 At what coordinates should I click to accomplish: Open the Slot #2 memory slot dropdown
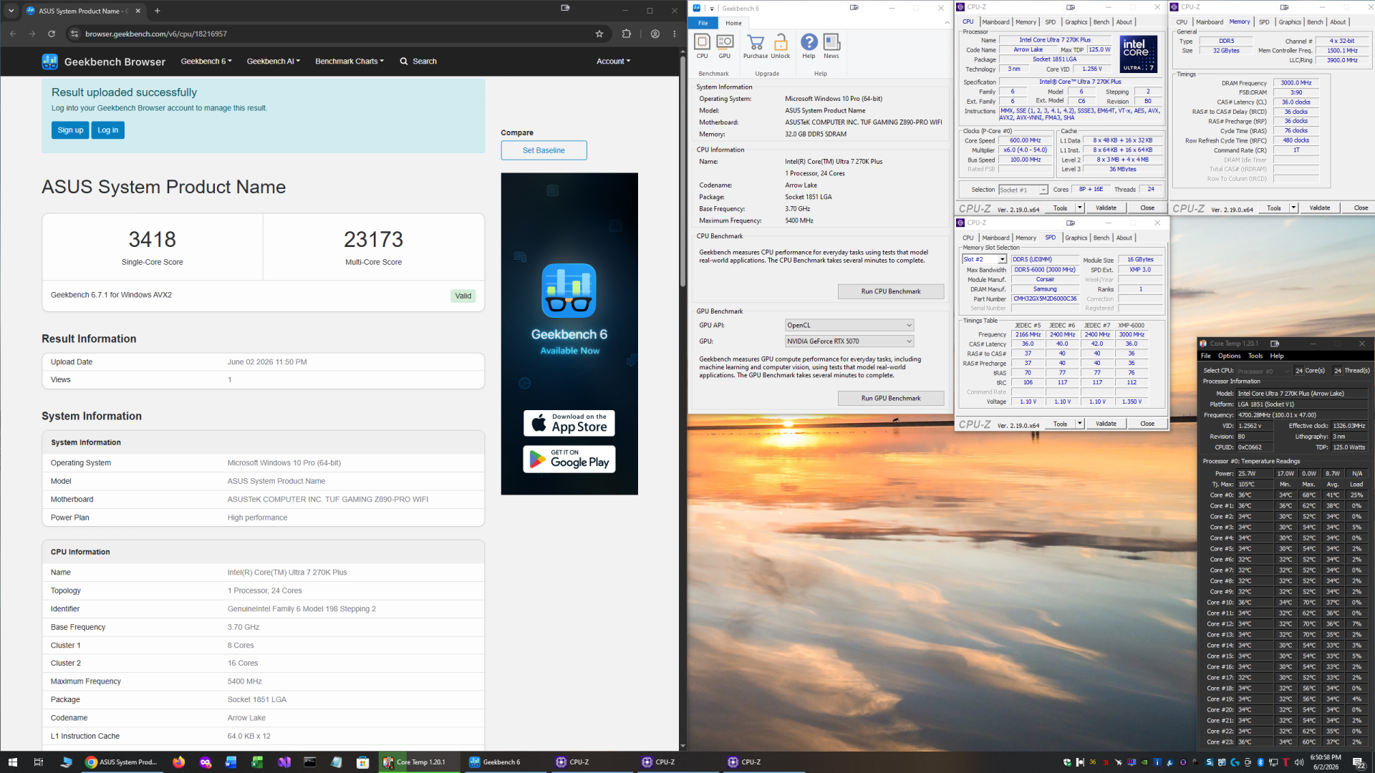pos(984,259)
